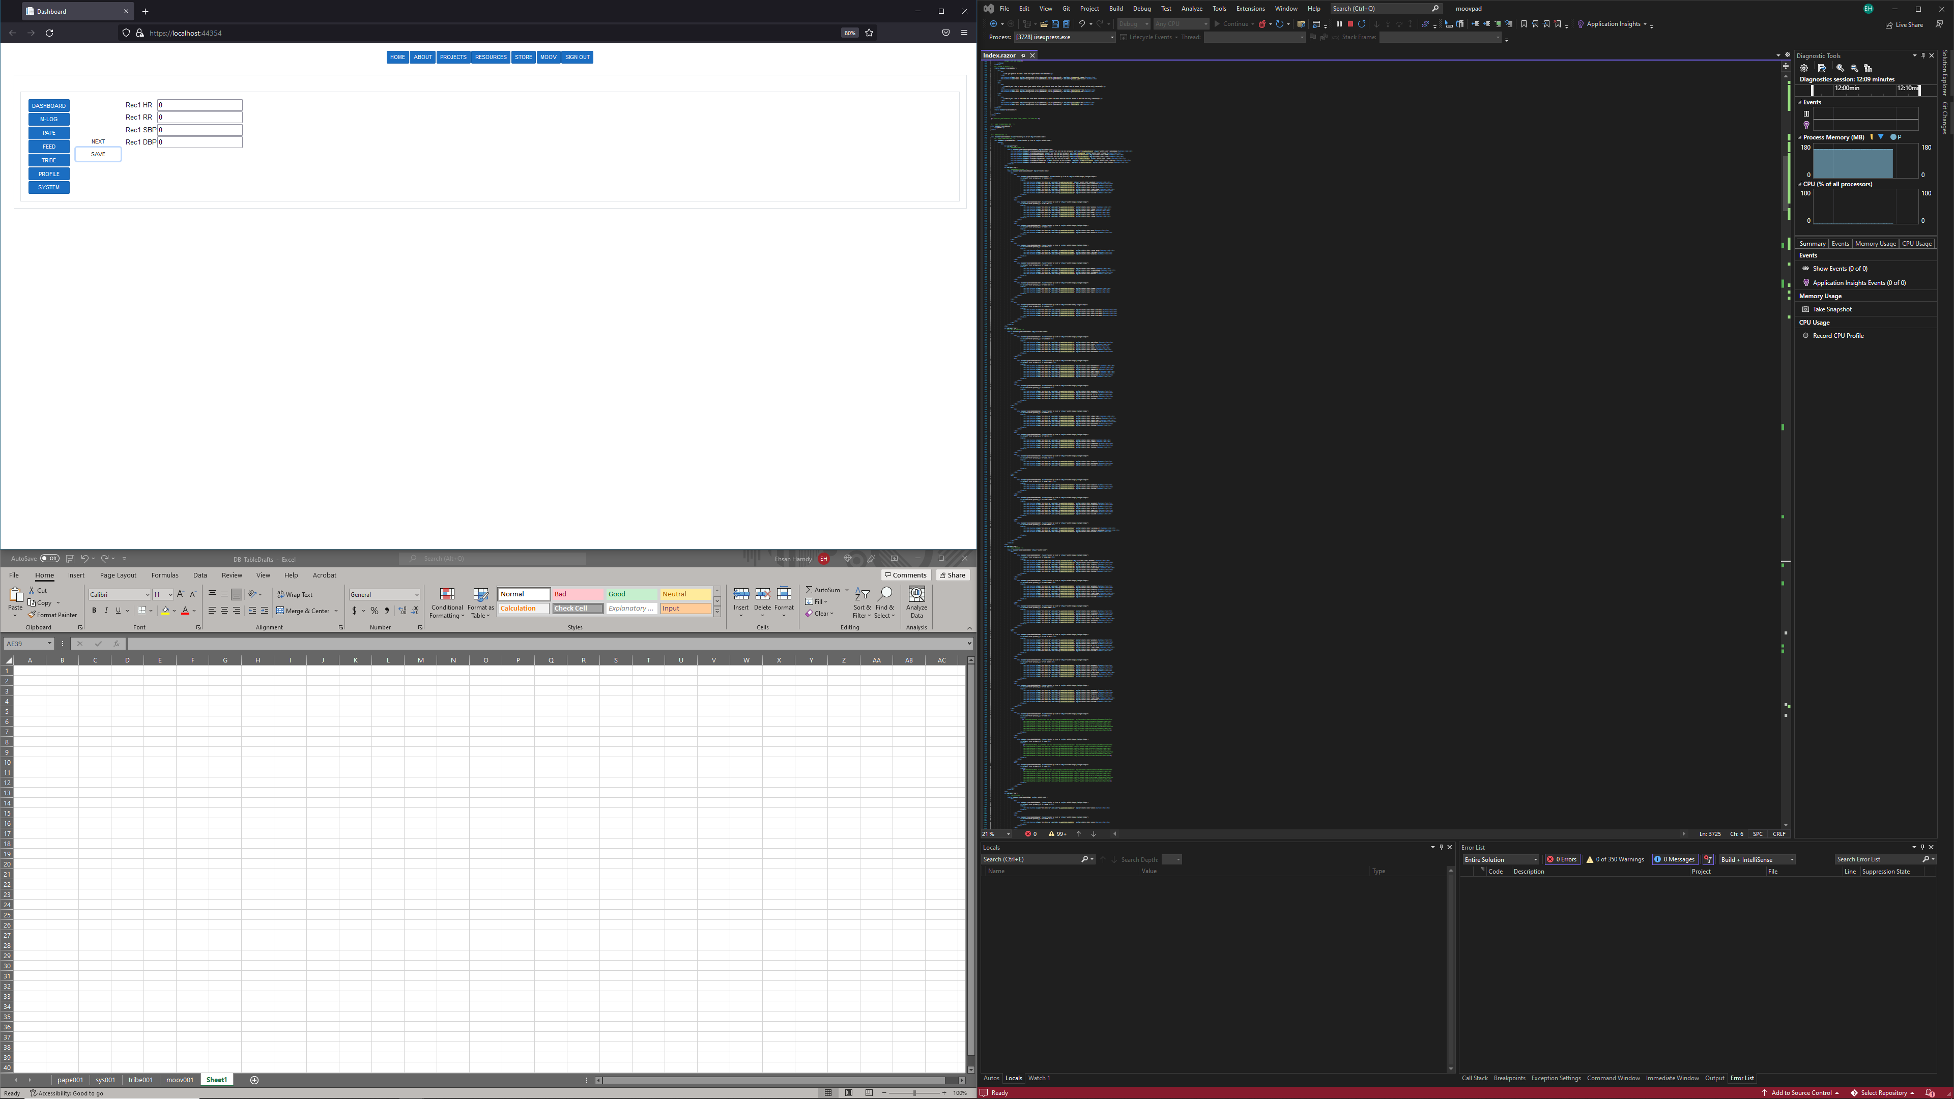The image size is (1954, 1099).
Task: Click Toggle Bookmark icon in Visual Studio
Action: (x=1524, y=24)
